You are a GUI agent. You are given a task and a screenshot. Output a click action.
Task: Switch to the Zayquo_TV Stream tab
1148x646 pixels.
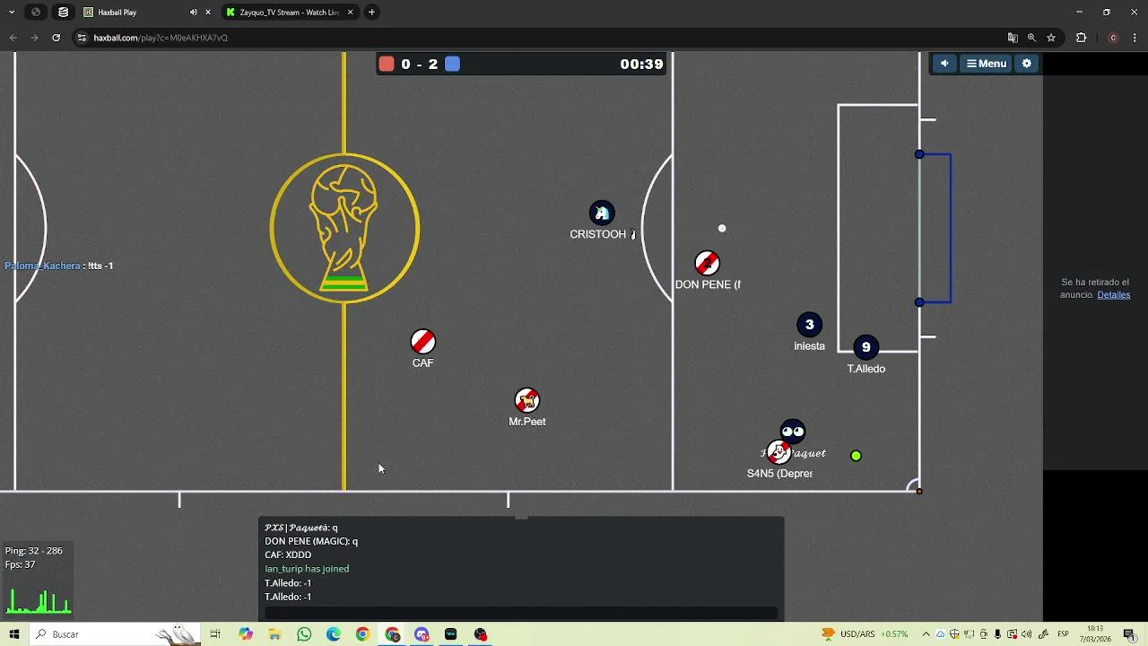289,13
